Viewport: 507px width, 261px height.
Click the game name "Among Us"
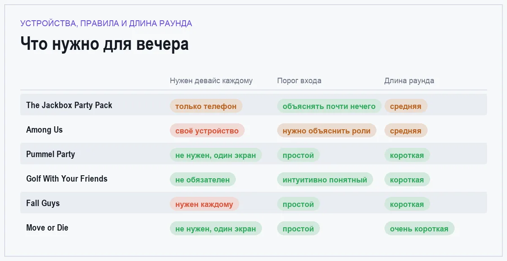[44, 130]
